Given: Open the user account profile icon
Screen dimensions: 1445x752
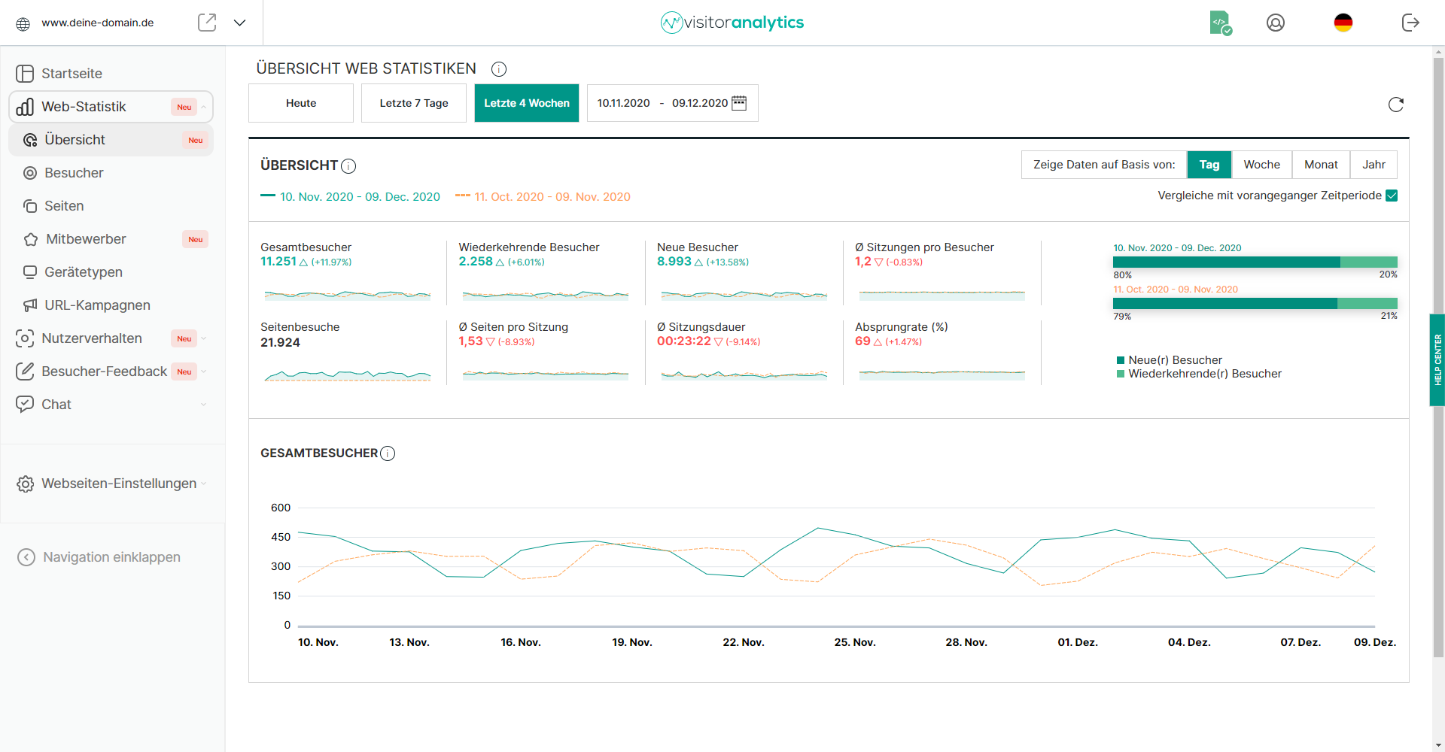Looking at the screenshot, I should (1275, 23).
